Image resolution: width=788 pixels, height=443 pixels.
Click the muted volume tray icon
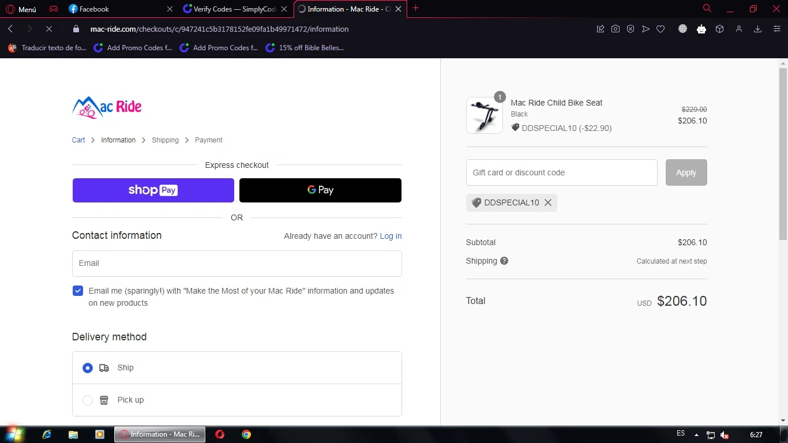pos(725,435)
